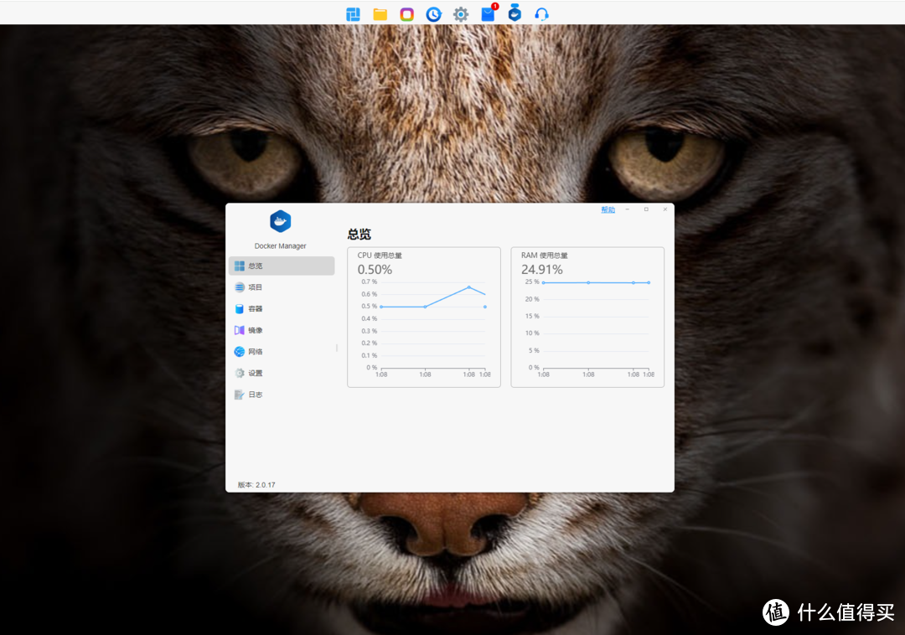Click the 0.50% CPU usage value
905x635 pixels.
click(375, 270)
